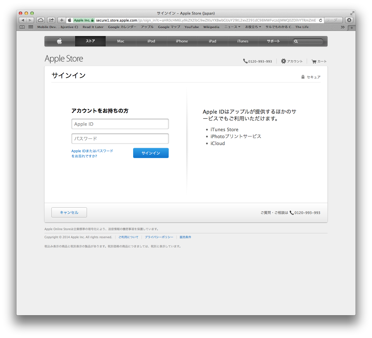Click the iPhotoプリントサービス list item

(236, 136)
